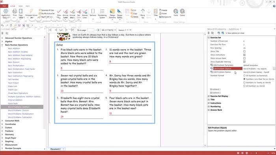Click the Go to page input field
276x155 pixels.
pyautogui.click(x=90, y=30)
